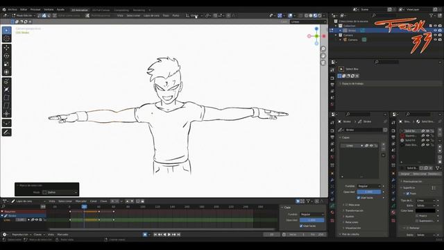Toggle the auto keying record button
Viewport: 444px width, 250px height.
145,235
